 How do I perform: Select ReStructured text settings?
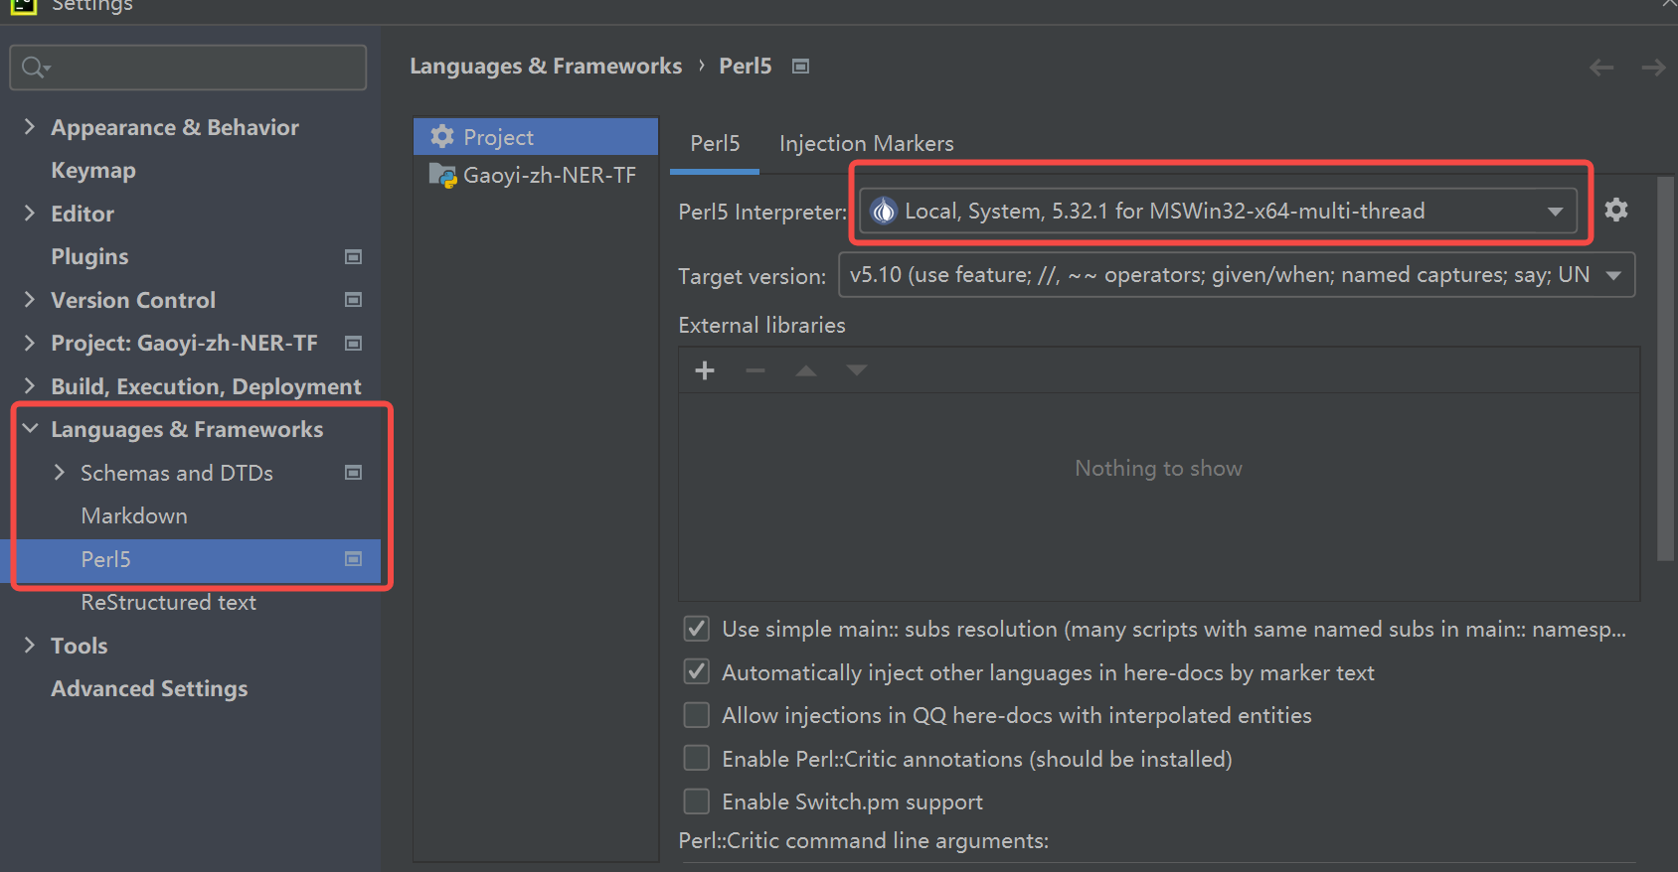coord(168,603)
